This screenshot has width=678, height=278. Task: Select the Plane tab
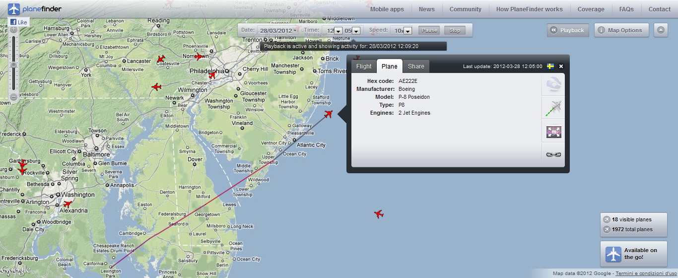pos(390,67)
